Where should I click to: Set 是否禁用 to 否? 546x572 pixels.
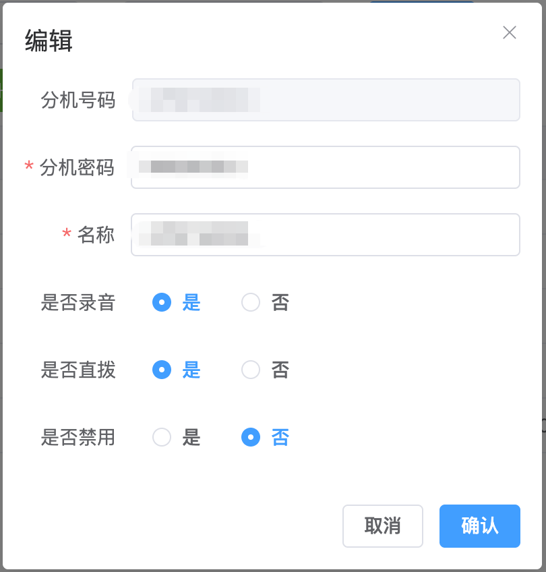(x=251, y=438)
